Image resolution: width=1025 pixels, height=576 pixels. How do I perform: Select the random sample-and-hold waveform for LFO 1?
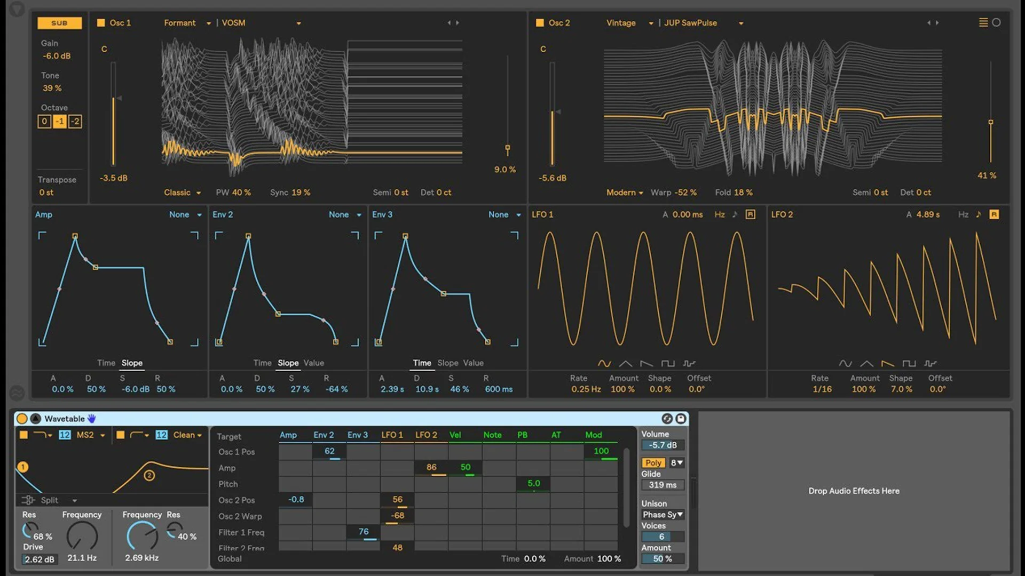689,364
